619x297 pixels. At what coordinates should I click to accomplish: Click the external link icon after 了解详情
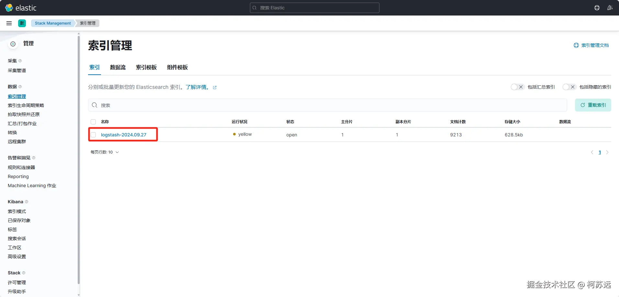(215, 88)
